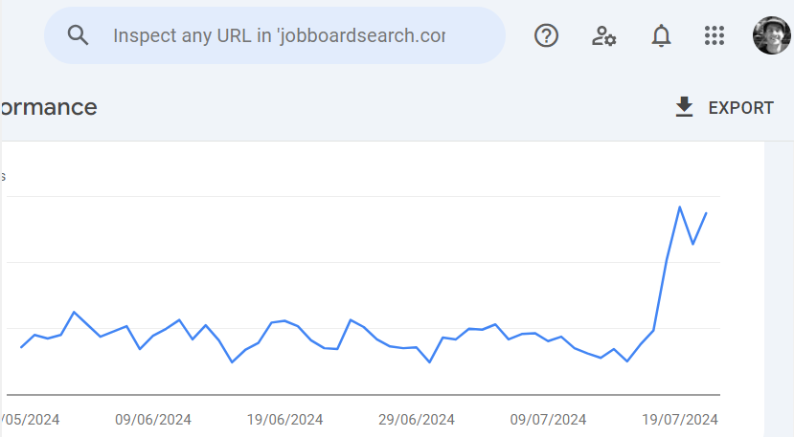Click the highest peak of the chart line

[680, 207]
